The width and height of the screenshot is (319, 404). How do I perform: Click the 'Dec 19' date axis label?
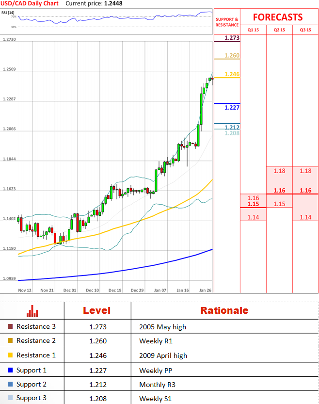(x=115, y=291)
